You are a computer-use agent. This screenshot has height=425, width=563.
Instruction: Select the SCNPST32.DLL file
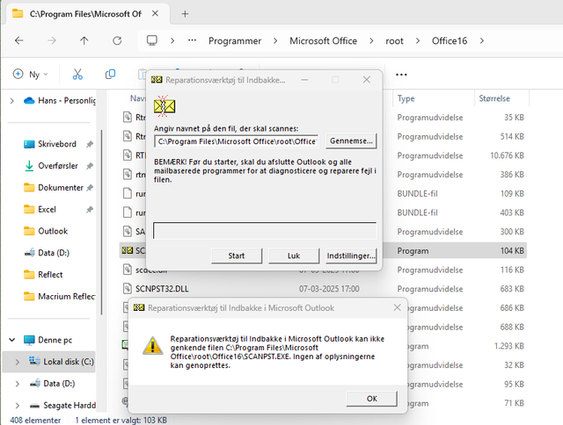pos(162,289)
